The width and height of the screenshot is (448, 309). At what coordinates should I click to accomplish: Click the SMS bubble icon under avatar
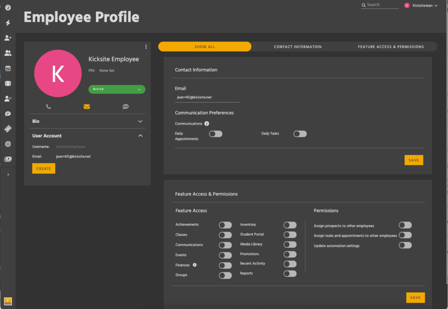(126, 107)
